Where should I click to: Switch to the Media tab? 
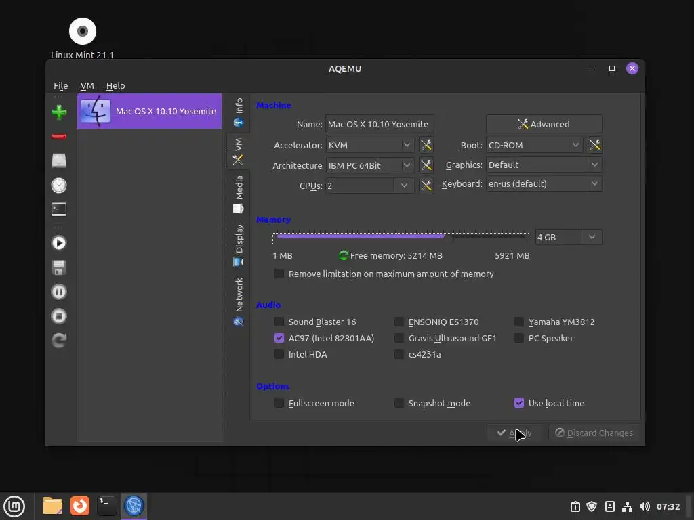click(239, 194)
